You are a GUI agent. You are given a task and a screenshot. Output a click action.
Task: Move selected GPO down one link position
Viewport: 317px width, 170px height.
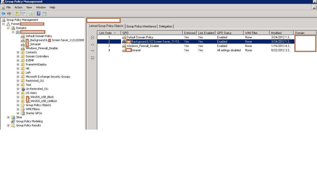pyautogui.click(x=92, y=51)
